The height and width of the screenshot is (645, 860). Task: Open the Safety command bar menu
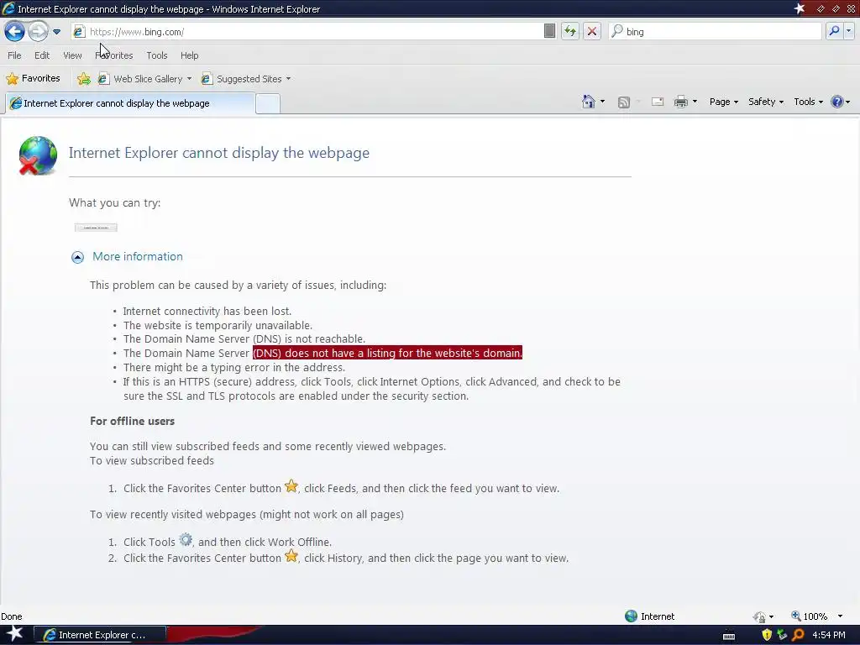(766, 102)
